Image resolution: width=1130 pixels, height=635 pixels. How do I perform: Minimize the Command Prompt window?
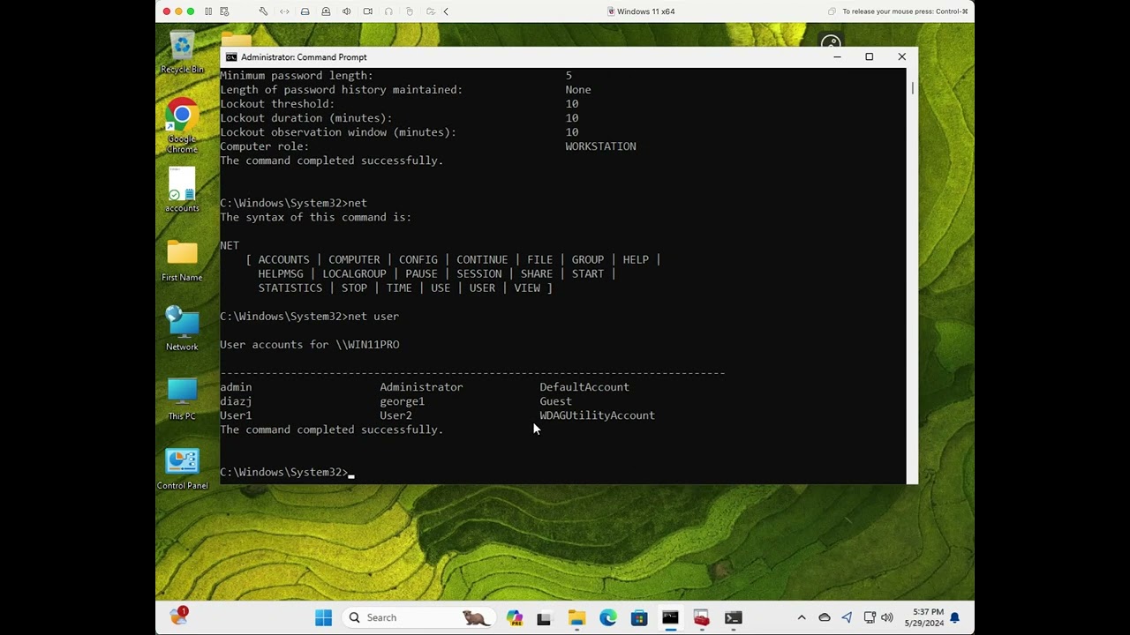837,57
